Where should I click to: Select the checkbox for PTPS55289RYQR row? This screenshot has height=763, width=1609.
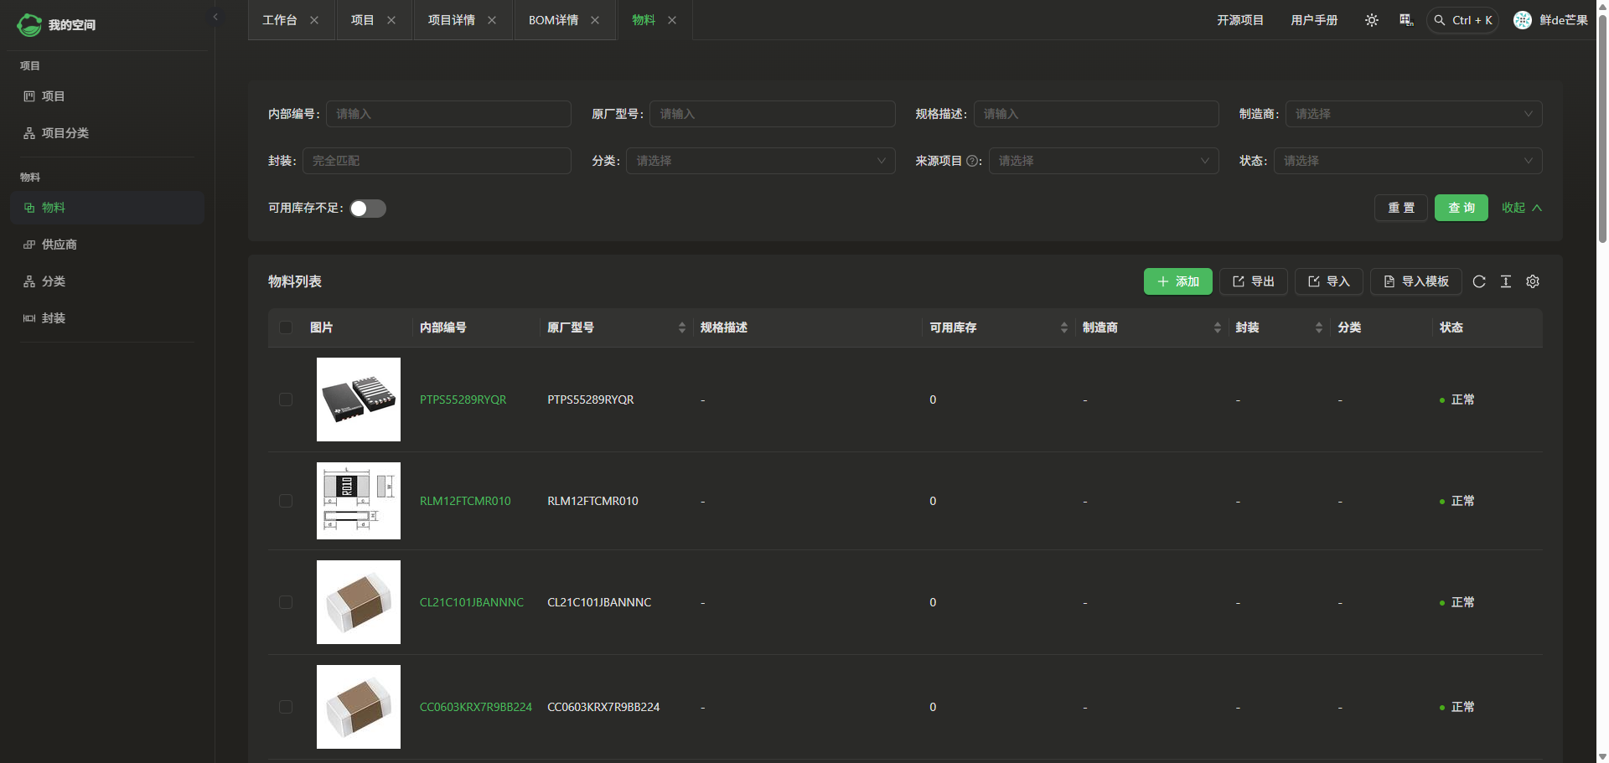coord(286,400)
